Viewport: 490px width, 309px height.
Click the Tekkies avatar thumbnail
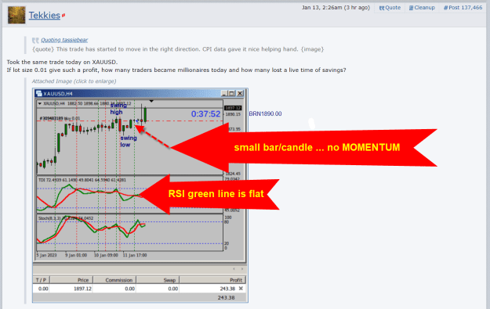point(16,15)
